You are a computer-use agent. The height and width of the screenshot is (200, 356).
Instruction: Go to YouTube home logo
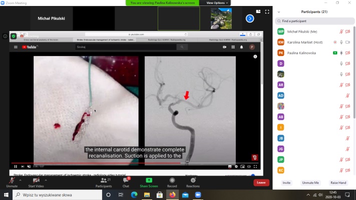30,47
